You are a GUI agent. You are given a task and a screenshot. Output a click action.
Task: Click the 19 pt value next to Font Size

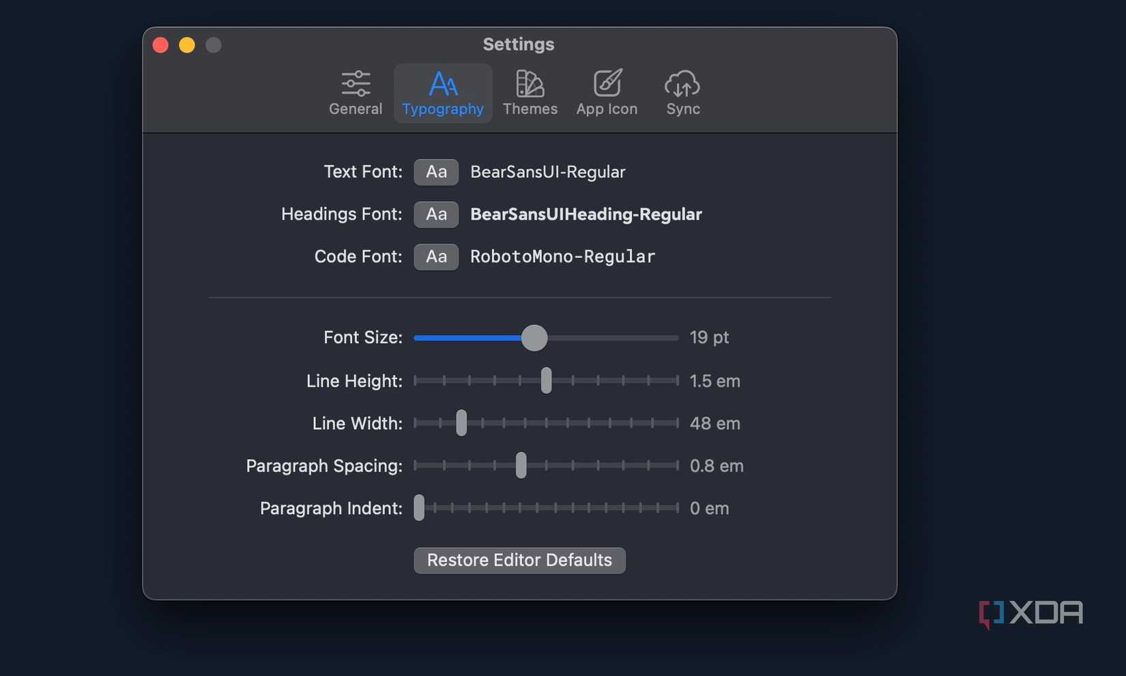pyautogui.click(x=709, y=337)
